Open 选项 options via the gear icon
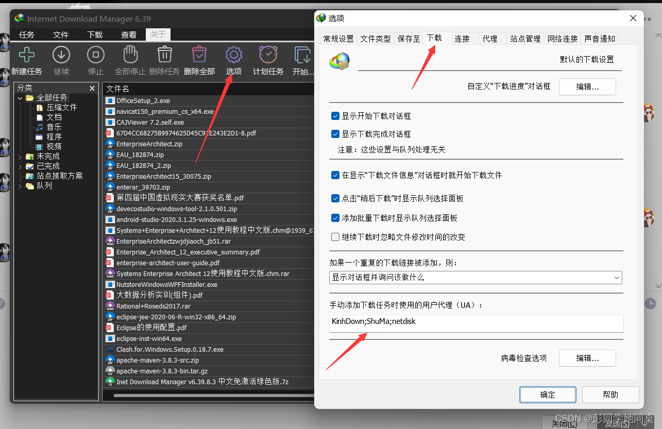Screen dimensions: 662x429 coord(234,55)
